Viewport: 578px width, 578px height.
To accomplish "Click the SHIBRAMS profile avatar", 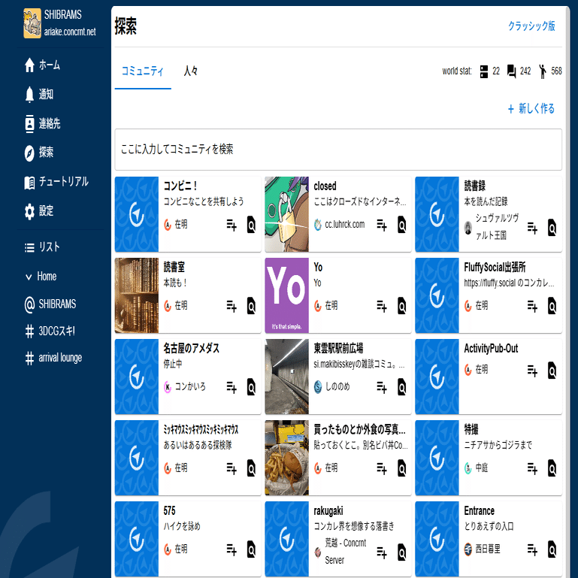I will (32, 23).
